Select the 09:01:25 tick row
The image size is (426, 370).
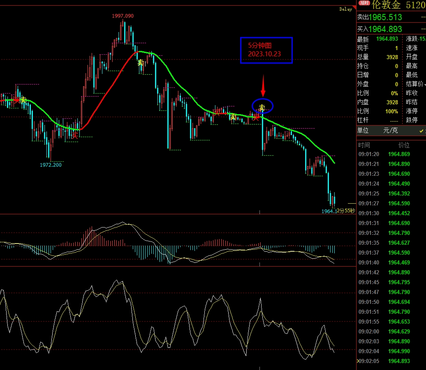click(391, 193)
